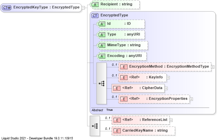The width and height of the screenshot is (217, 140).
Task: Expand the EncryptionProperties element
Action: 191,99
